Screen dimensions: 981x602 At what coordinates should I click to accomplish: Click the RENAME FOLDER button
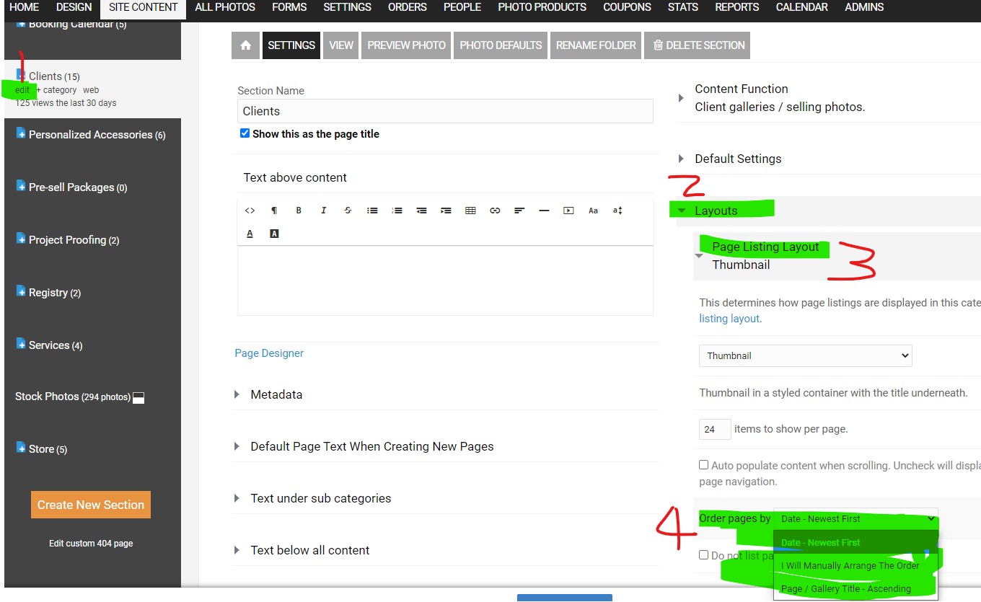point(596,45)
